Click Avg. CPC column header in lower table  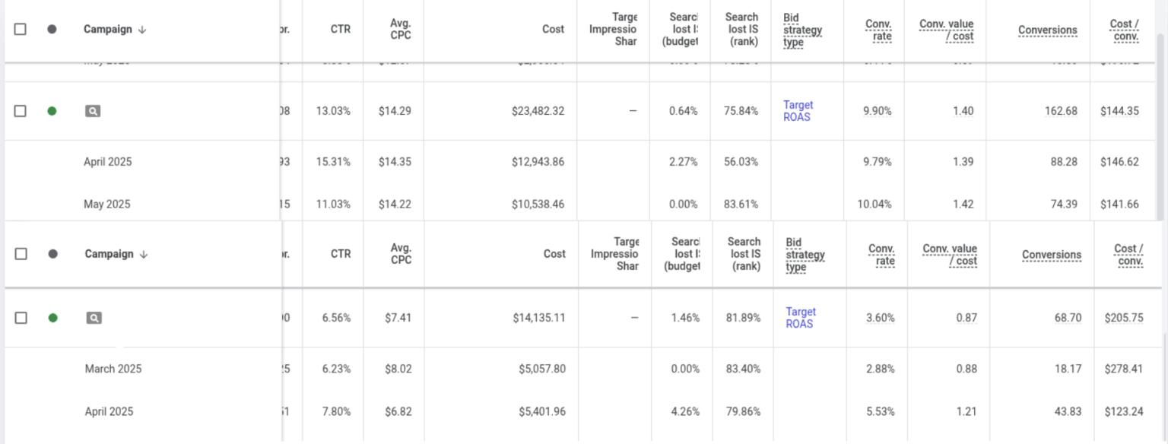[x=401, y=254]
